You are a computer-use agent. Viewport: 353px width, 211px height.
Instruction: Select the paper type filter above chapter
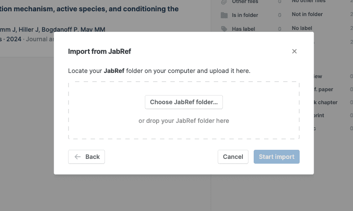click(x=325, y=89)
